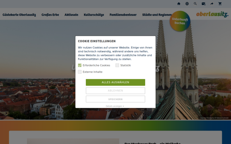Screen dimensions: 231x144
Task: Open Großes Erbe menu item
Action: click(x=50, y=15)
